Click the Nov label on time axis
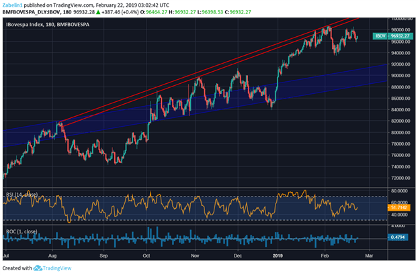The image size is (418, 275). [x=195, y=256]
